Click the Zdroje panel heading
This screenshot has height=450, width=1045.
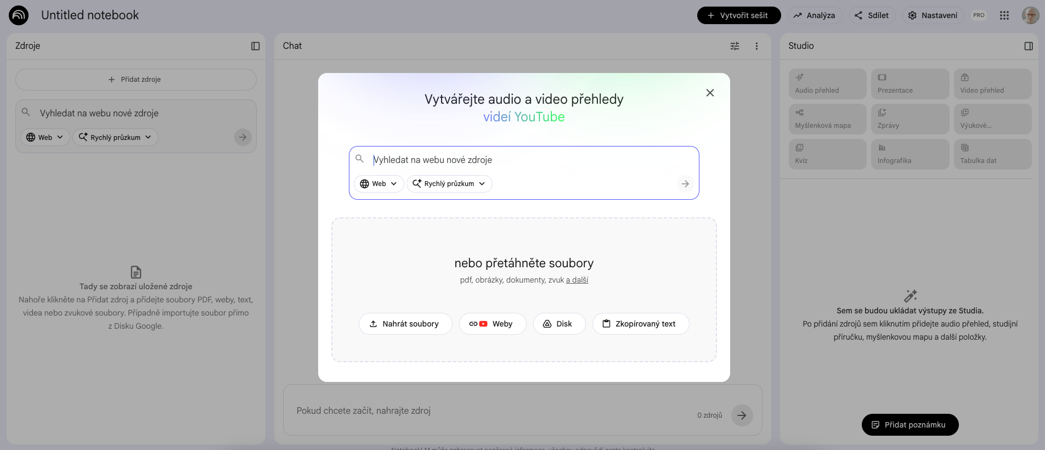27,46
